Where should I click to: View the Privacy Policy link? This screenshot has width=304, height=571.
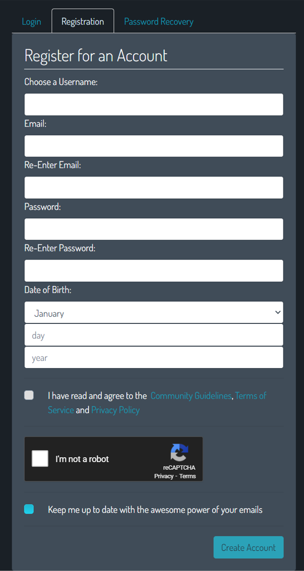tap(115, 410)
